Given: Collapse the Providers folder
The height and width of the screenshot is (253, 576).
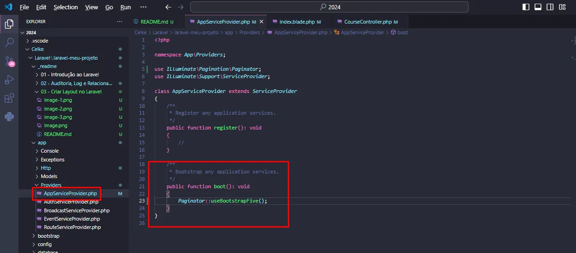Looking at the screenshot, I should (x=51, y=185).
